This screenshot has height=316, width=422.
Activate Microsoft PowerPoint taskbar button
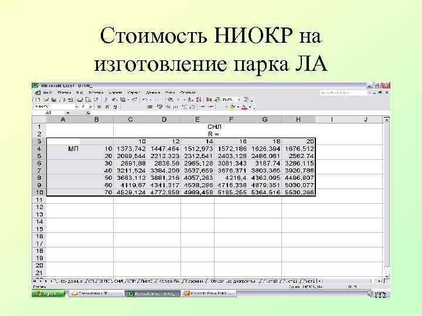(x=209, y=293)
